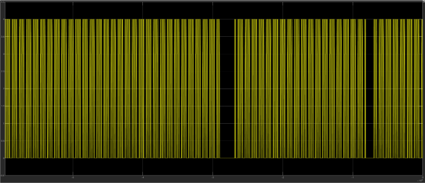Click the maximize axes icon in top-right corner
This screenshot has width=425, height=183.
coord(423,2)
